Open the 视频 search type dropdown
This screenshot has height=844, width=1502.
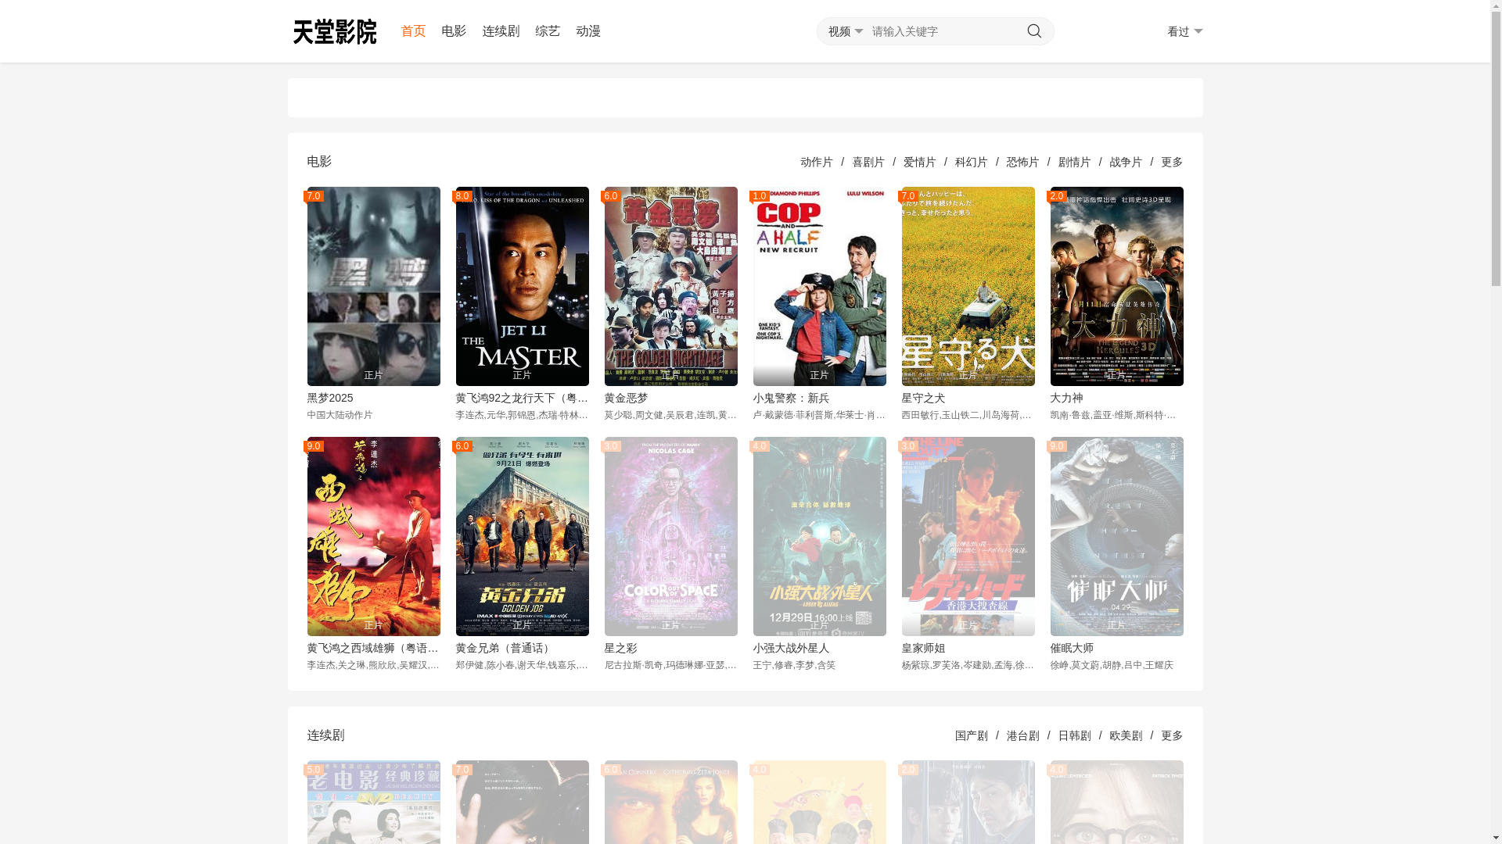[x=846, y=31]
